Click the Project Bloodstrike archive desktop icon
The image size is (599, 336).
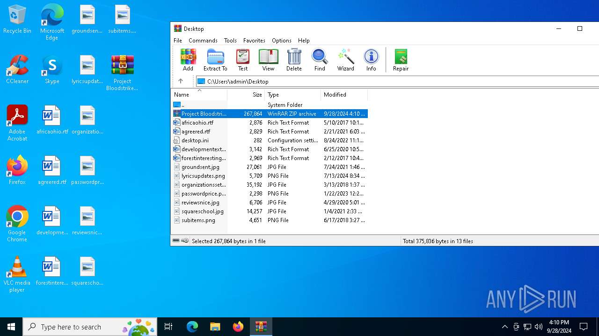[x=122, y=73]
